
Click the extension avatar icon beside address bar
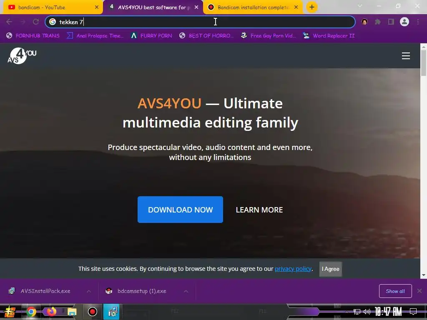click(x=364, y=22)
